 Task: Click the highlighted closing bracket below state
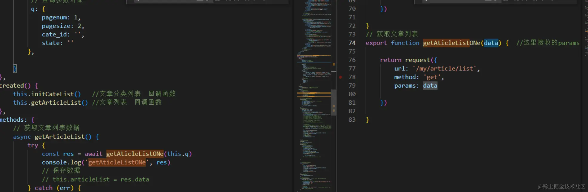(15, 69)
